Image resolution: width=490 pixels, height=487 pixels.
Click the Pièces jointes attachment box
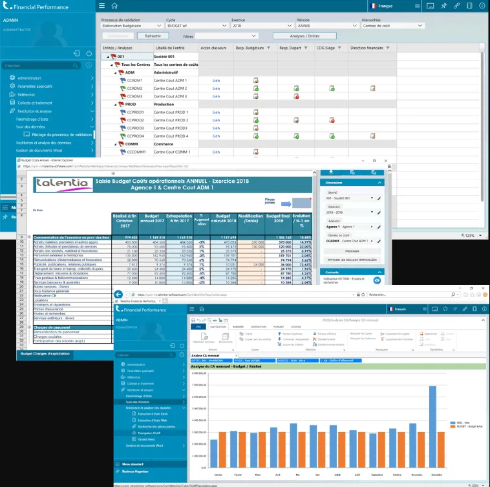[x=301, y=203]
